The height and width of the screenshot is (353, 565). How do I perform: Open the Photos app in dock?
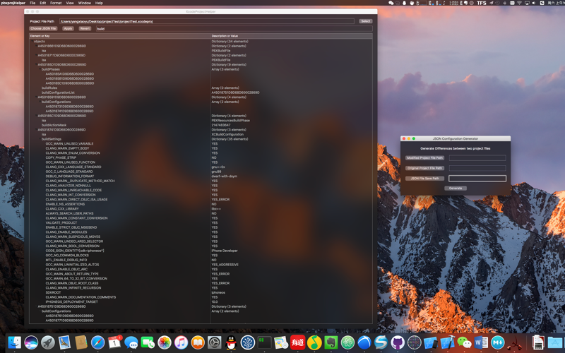[165, 342]
